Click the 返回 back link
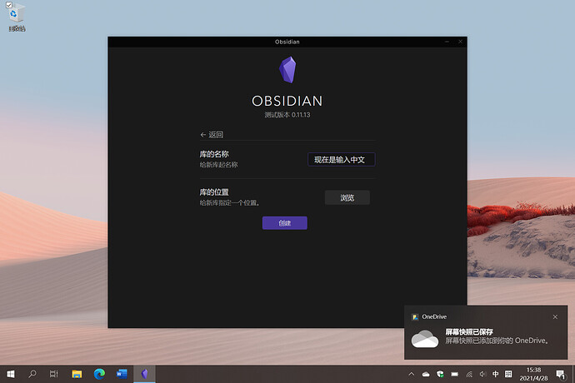 pos(212,135)
